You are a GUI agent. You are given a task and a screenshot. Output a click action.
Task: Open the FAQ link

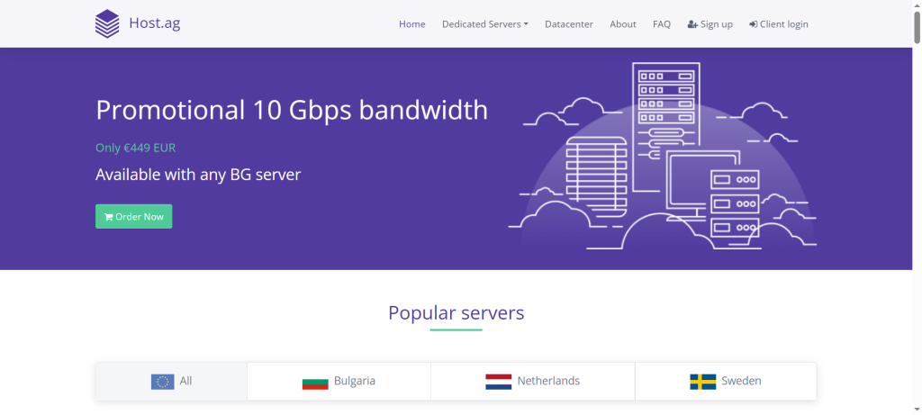click(662, 24)
